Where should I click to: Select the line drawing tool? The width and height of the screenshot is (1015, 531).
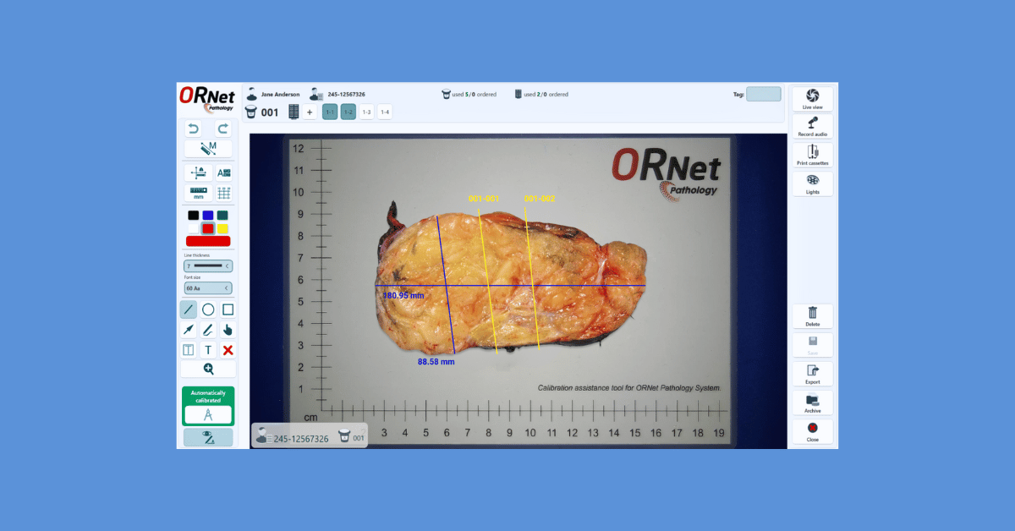pos(189,309)
